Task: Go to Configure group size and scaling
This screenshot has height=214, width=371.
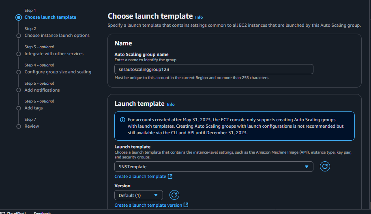Action: [x=58, y=72]
